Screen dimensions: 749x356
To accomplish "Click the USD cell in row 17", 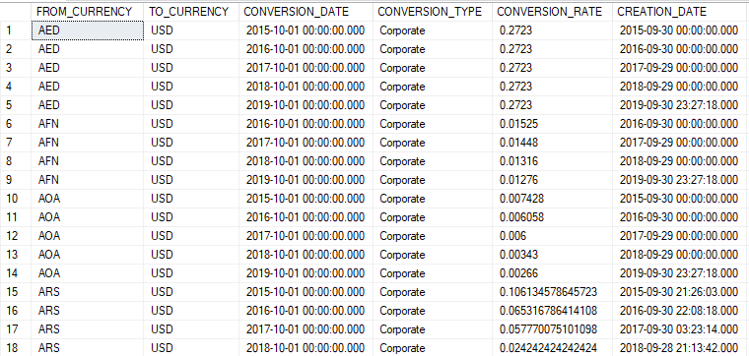I will click(191, 329).
